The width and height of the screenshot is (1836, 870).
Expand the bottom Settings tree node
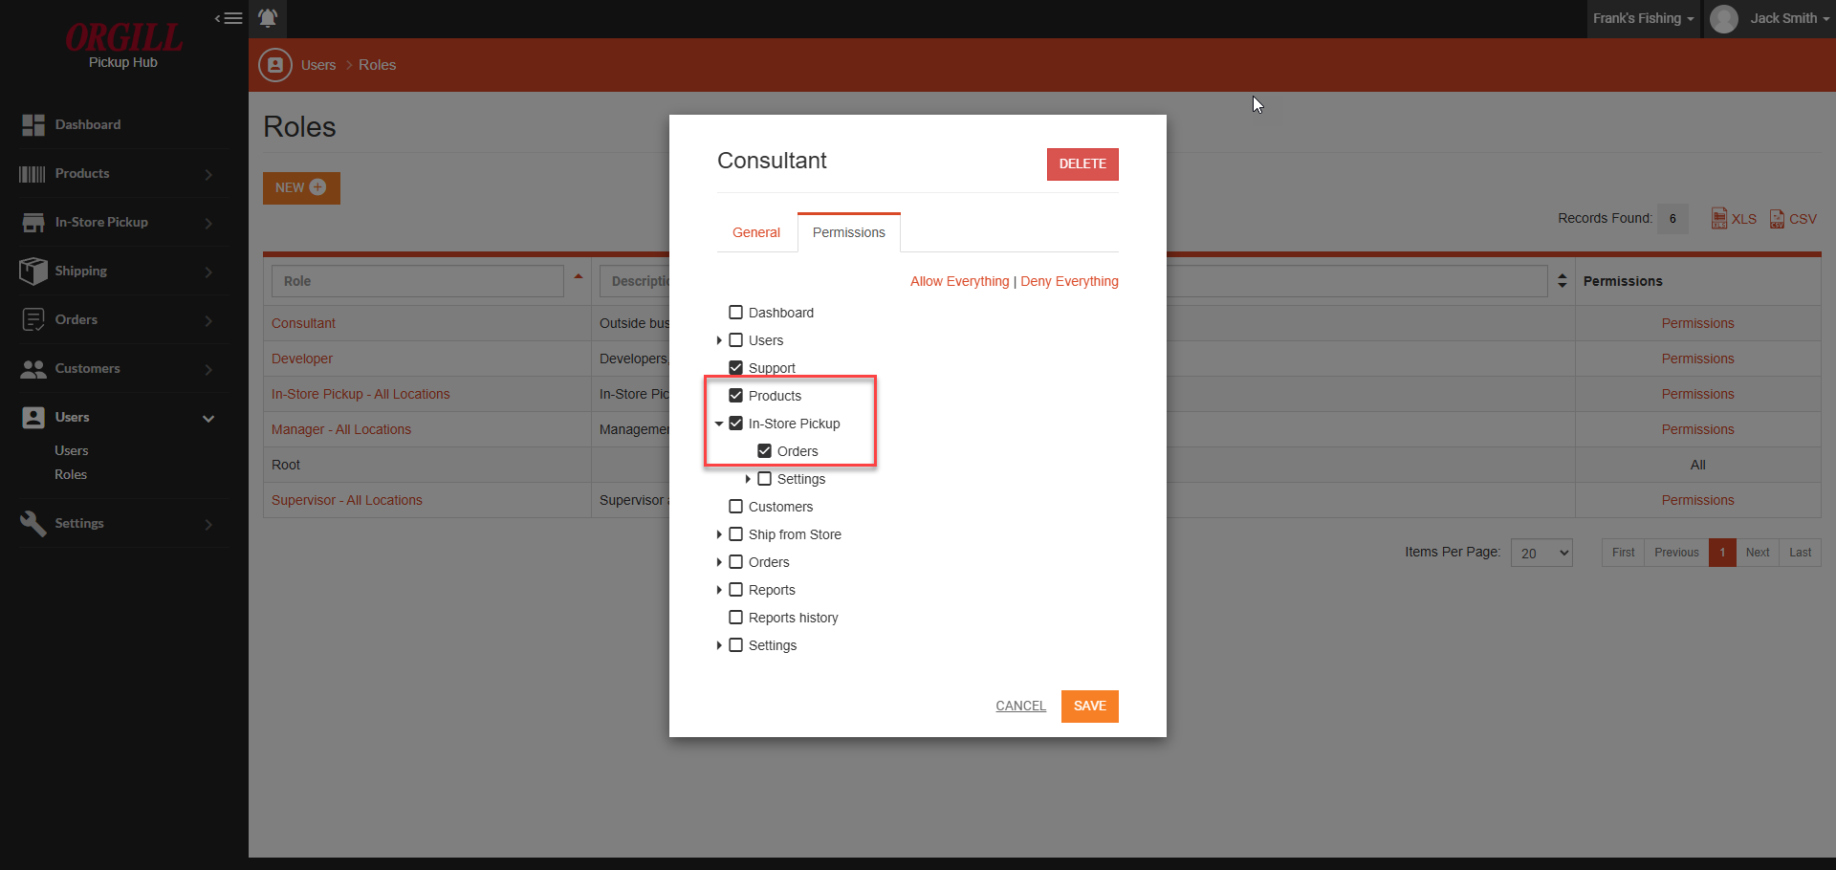click(719, 645)
